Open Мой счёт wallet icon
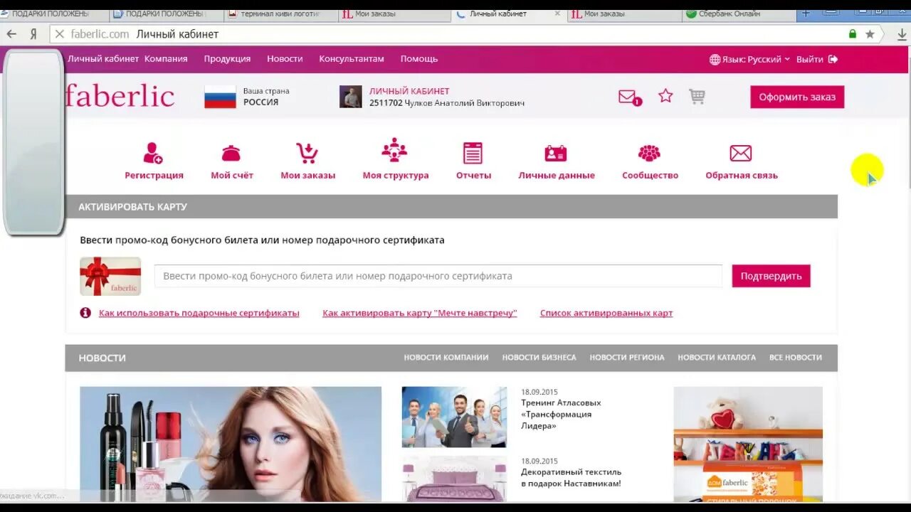The width and height of the screenshot is (911, 512). pos(231,153)
